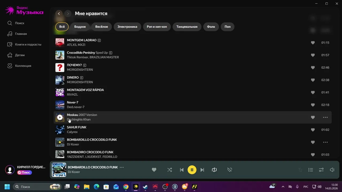Unlike SAHUR FUNK track

point(313,130)
